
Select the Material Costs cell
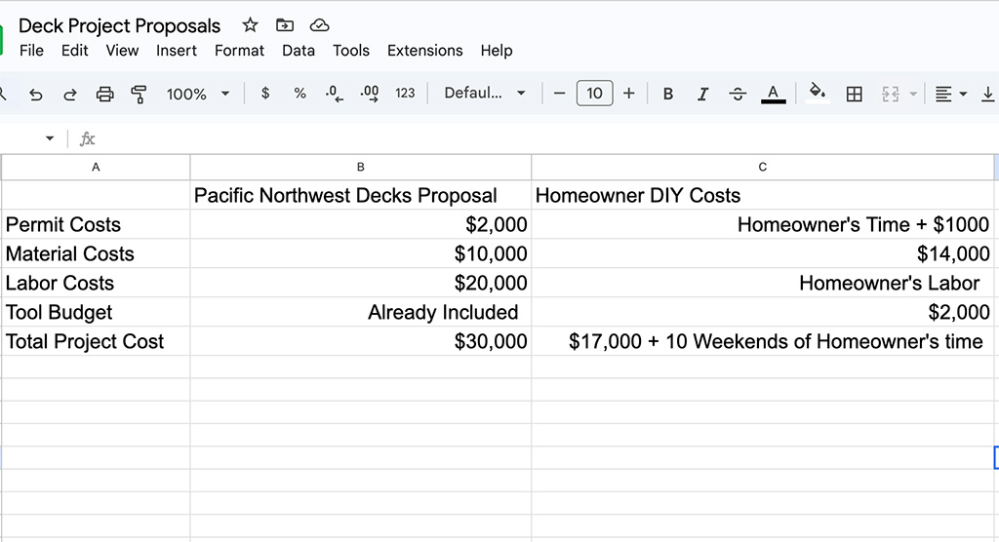pyautogui.click(x=96, y=253)
